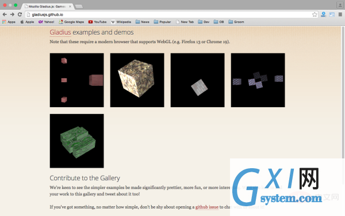The height and width of the screenshot is (216, 345).
Task: Click the 'Contribute to the Gallery' heading
Action: point(85,178)
